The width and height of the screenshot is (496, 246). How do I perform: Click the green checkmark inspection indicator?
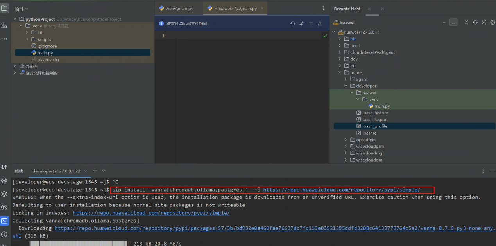[x=325, y=36]
